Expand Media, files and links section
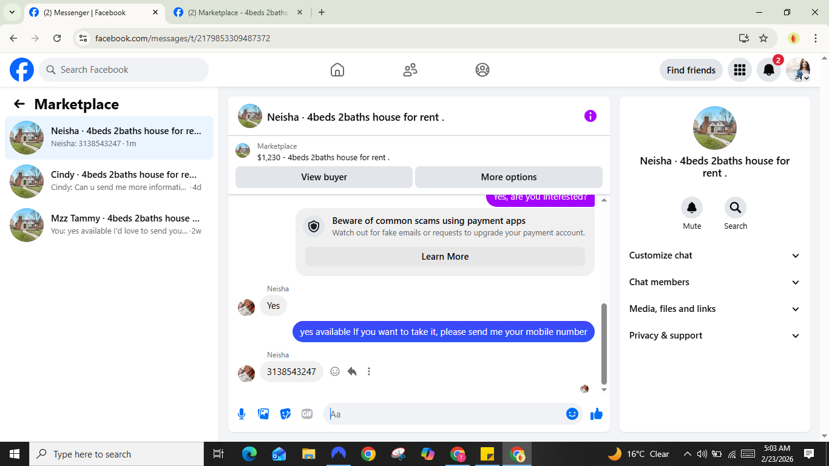829x466 pixels. point(715,309)
